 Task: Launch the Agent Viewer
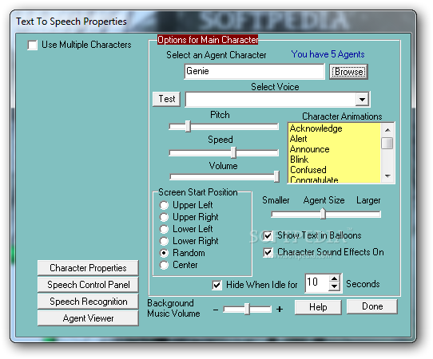click(88, 318)
